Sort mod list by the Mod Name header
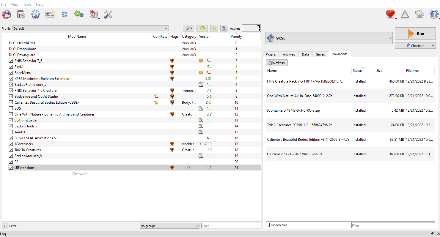This screenshot has width=440, height=237. coord(77,37)
